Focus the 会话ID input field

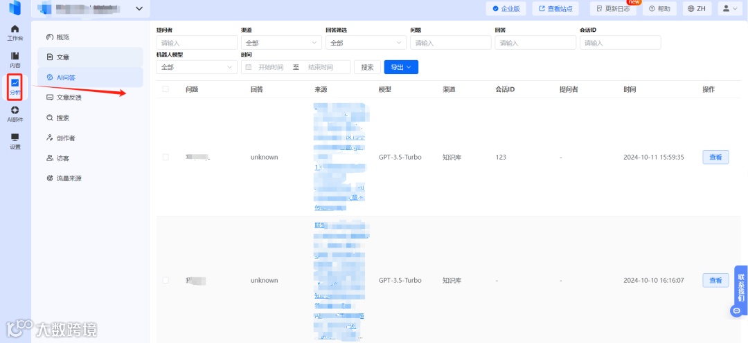pos(621,43)
